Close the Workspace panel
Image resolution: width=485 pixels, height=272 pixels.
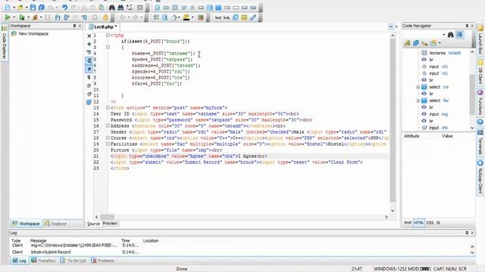[80, 26]
